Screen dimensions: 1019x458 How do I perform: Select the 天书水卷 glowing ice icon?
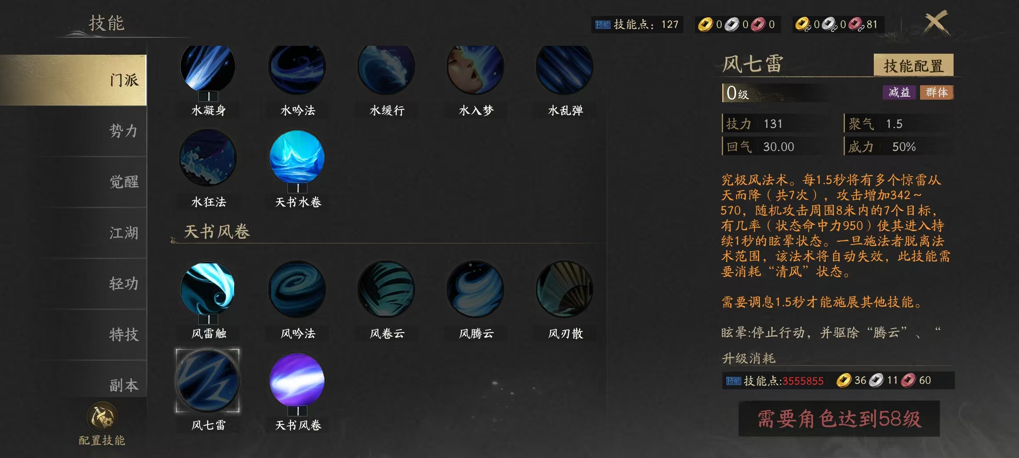pyautogui.click(x=297, y=157)
